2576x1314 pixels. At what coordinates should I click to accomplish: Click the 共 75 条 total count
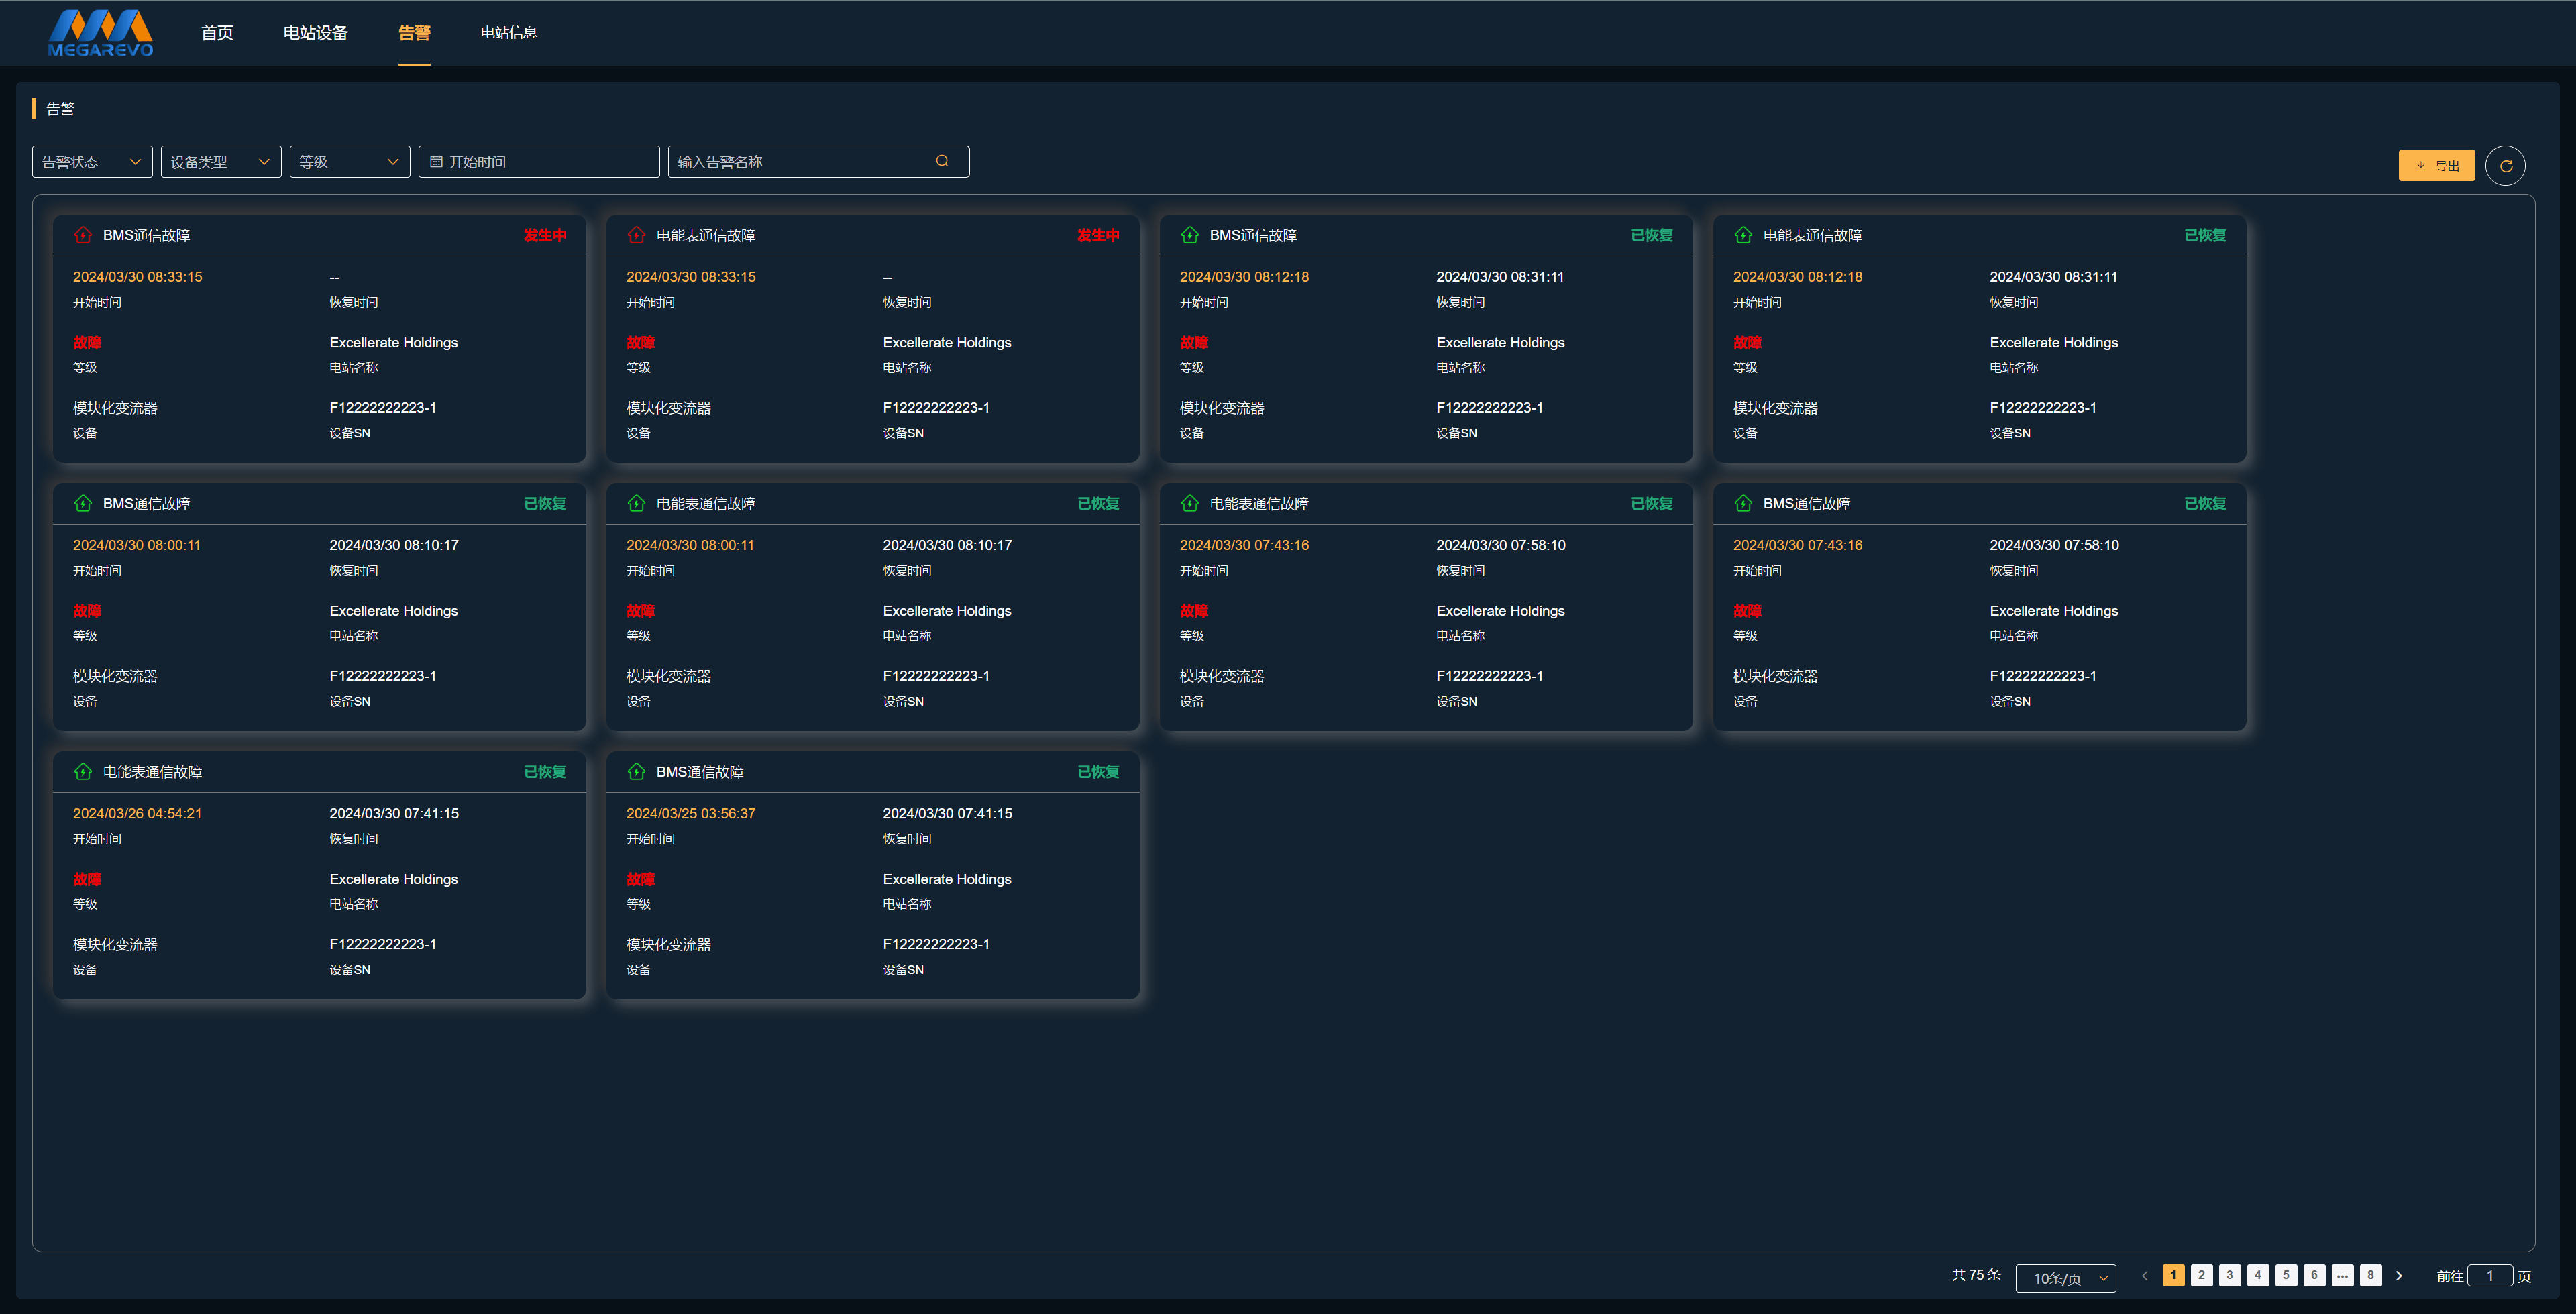point(1976,1275)
